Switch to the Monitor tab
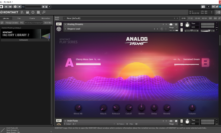Screen dimensions: 221x133 (32, 18)
